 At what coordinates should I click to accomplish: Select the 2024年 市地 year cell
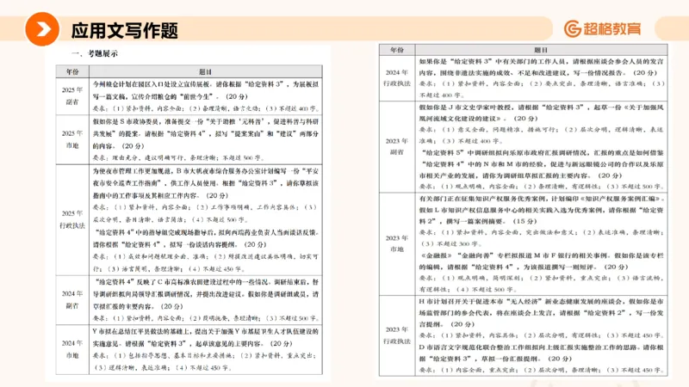[72, 350]
